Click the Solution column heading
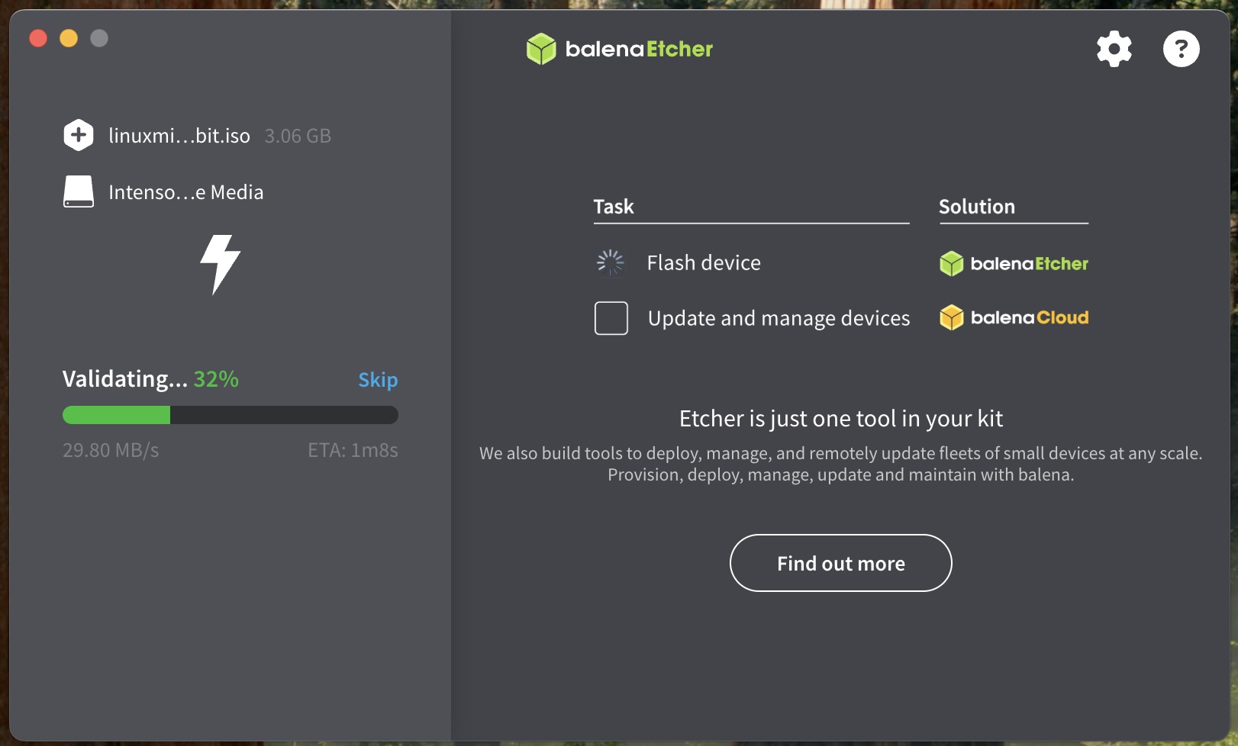This screenshot has width=1238, height=746. [977, 207]
